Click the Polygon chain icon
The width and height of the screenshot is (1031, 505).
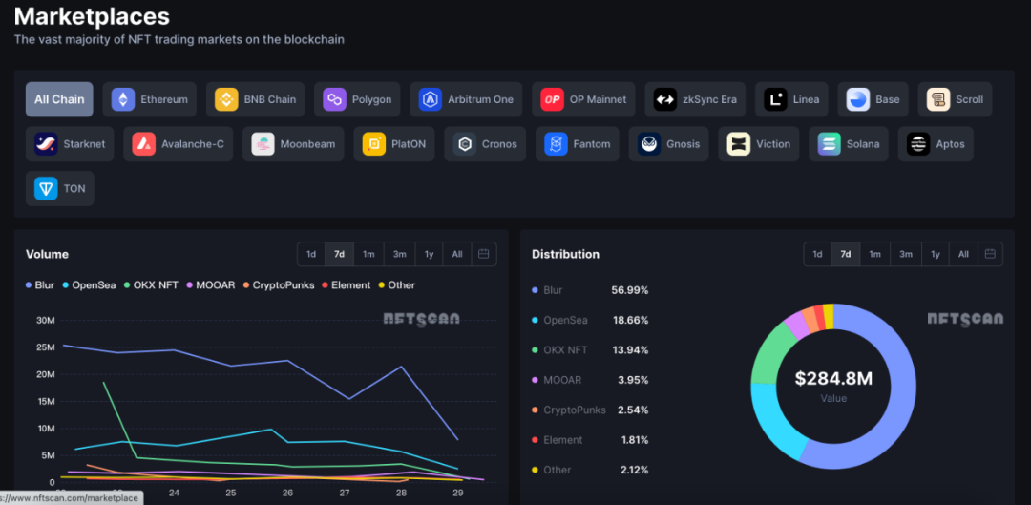pyautogui.click(x=334, y=99)
